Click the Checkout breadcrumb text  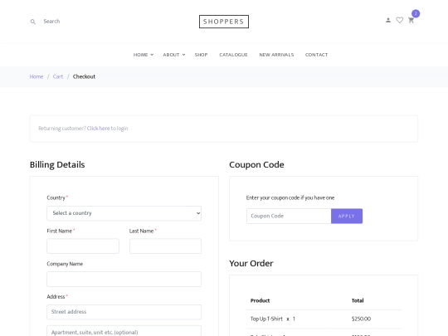(84, 76)
